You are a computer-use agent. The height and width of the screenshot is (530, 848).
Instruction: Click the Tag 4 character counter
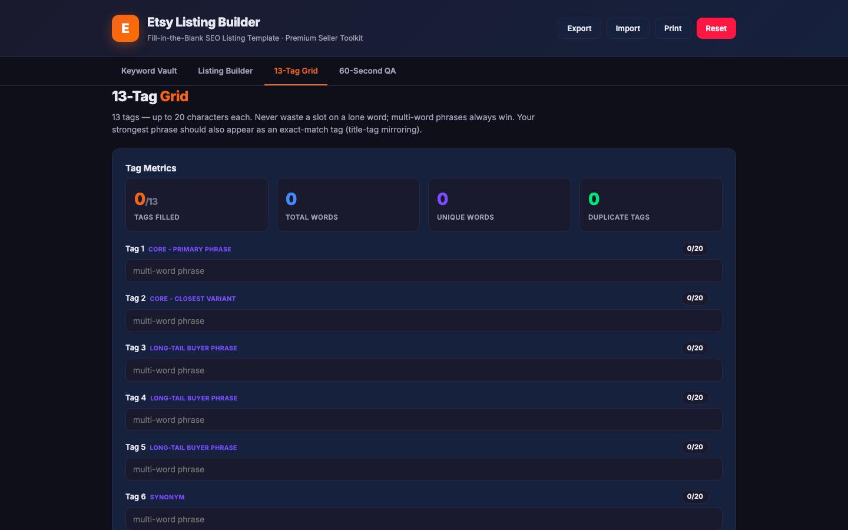[x=695, y=397]
